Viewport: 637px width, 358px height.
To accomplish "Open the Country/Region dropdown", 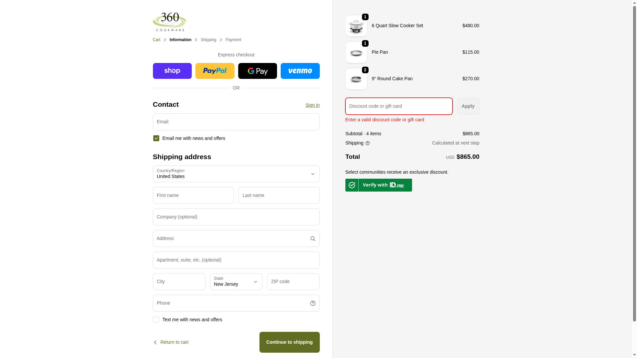I will [x=236, y=174].
